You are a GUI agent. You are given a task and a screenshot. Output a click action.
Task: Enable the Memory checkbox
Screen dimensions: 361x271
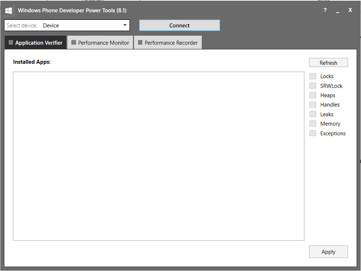(x=313, y=124)
